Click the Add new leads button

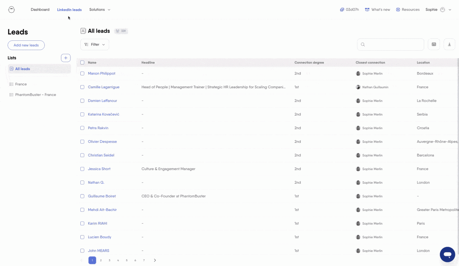pyautogui.click(x=26, y=45)
